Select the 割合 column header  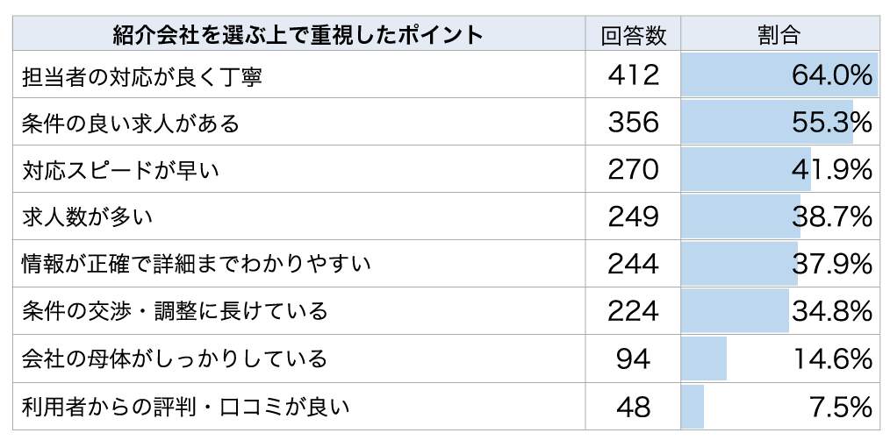point(779,33)
